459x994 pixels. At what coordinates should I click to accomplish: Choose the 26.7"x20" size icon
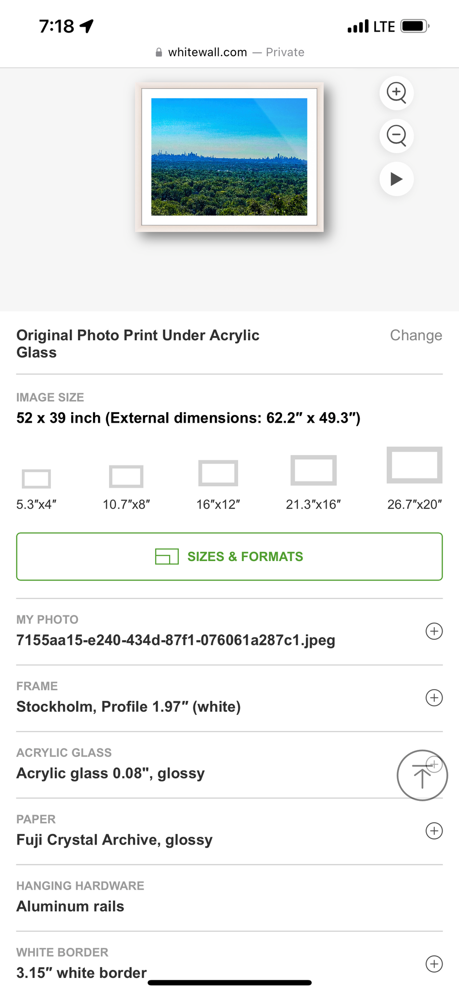tap(414, 465)
